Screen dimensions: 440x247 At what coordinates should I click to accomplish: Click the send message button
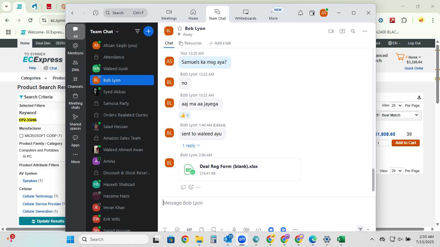[360, 229]
